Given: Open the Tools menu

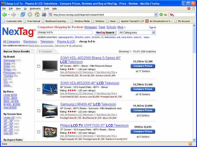Looking at the screenshot, I should (46, 9).
